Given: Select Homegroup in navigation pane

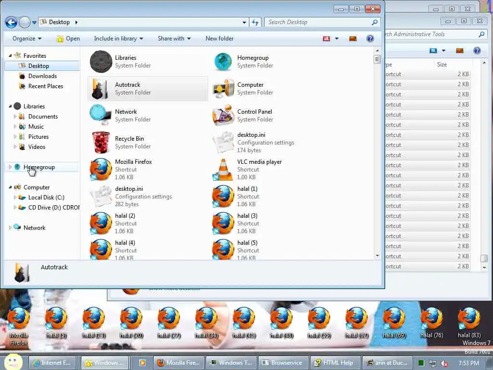Looking at the screenshot, I should click(39, 167).
